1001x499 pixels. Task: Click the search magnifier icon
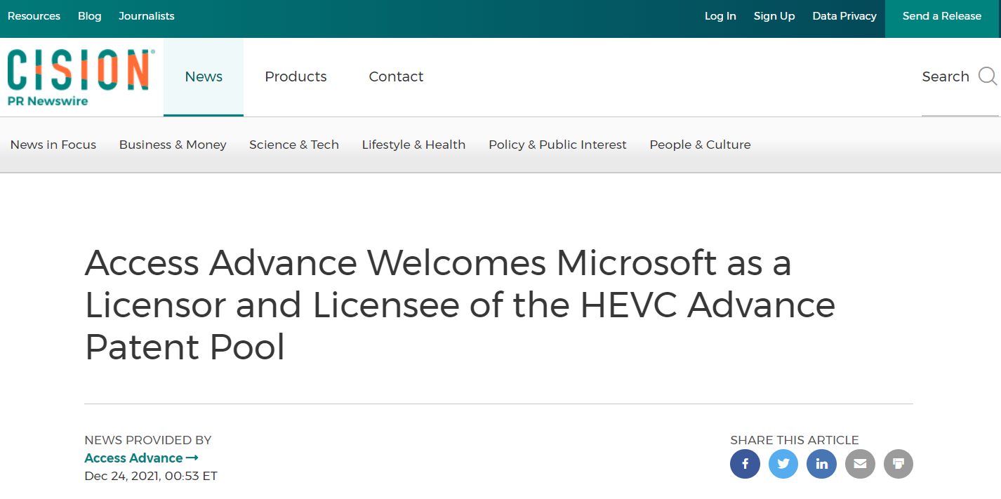click(988, 76)
